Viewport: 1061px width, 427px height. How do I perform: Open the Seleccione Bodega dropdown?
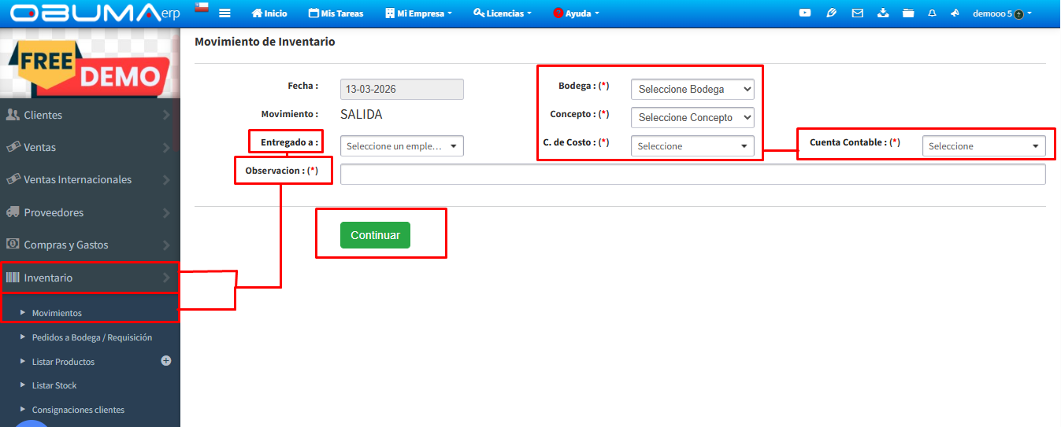pyautogui.click(x=692, y=89)
